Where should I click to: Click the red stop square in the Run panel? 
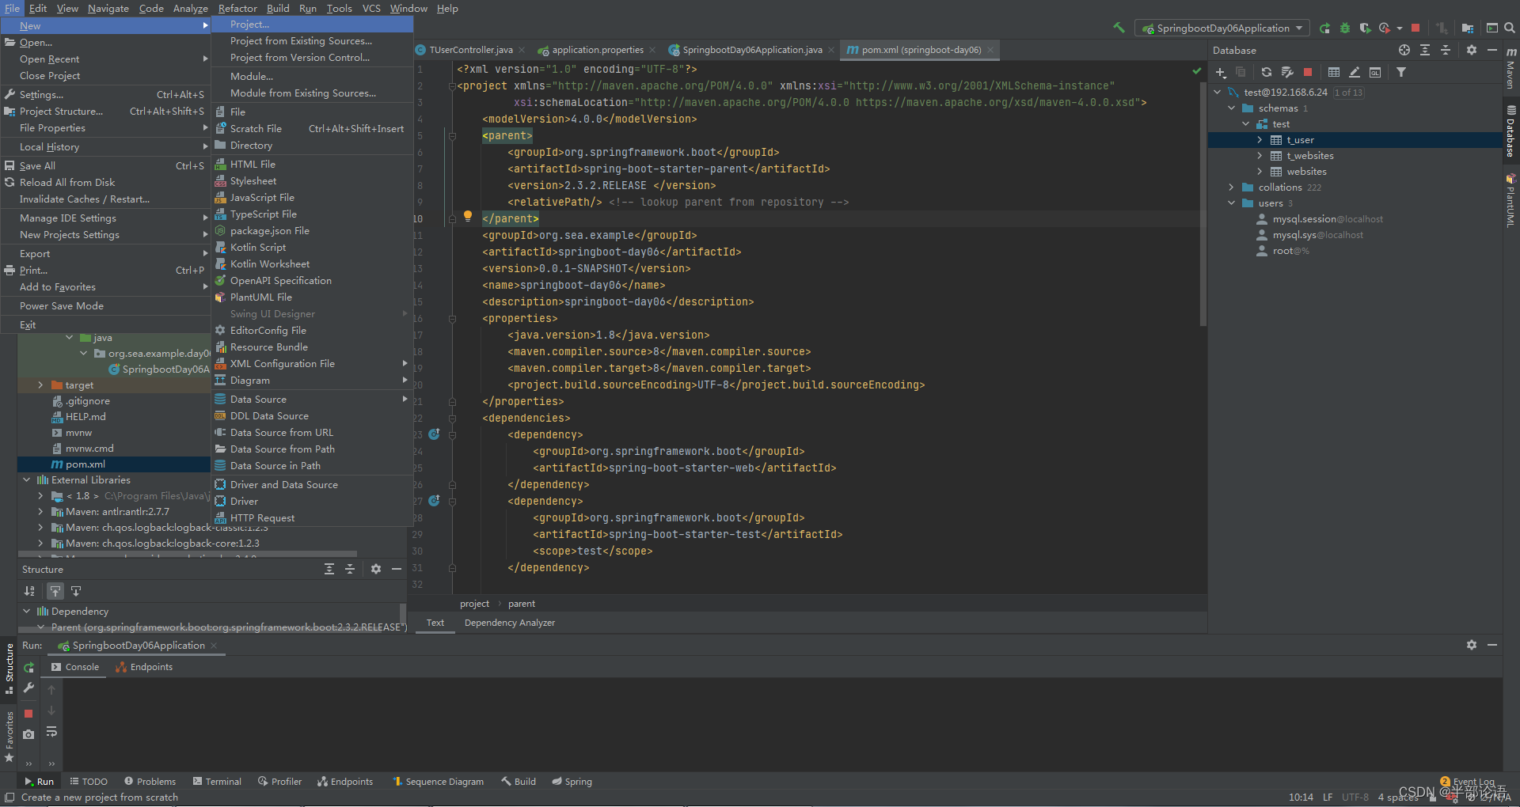pyautogui.click(x=28, y=714)
